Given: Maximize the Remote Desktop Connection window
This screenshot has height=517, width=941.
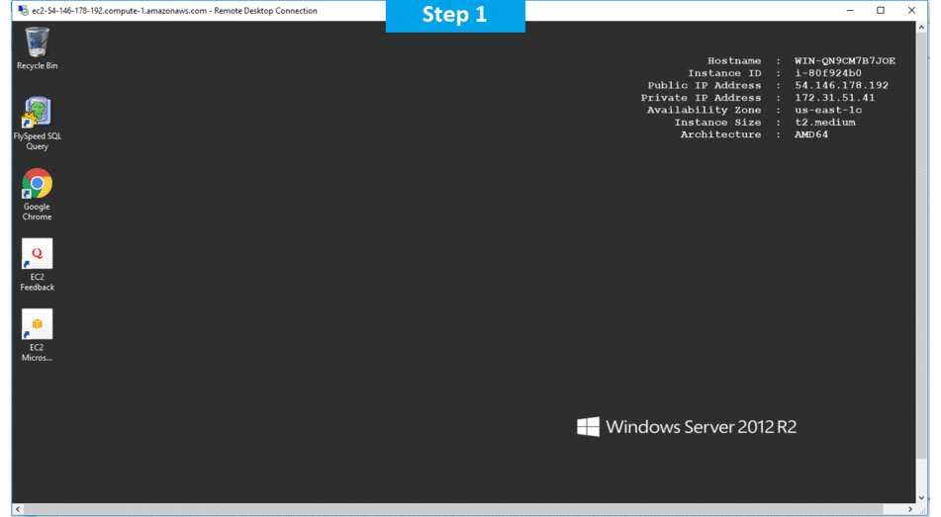Looking at the screenshot, I should [x=881, y=11].
